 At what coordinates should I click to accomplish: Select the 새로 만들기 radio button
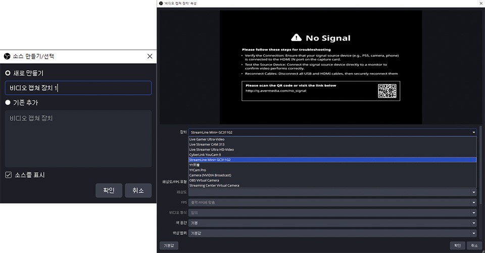point(8,73)
